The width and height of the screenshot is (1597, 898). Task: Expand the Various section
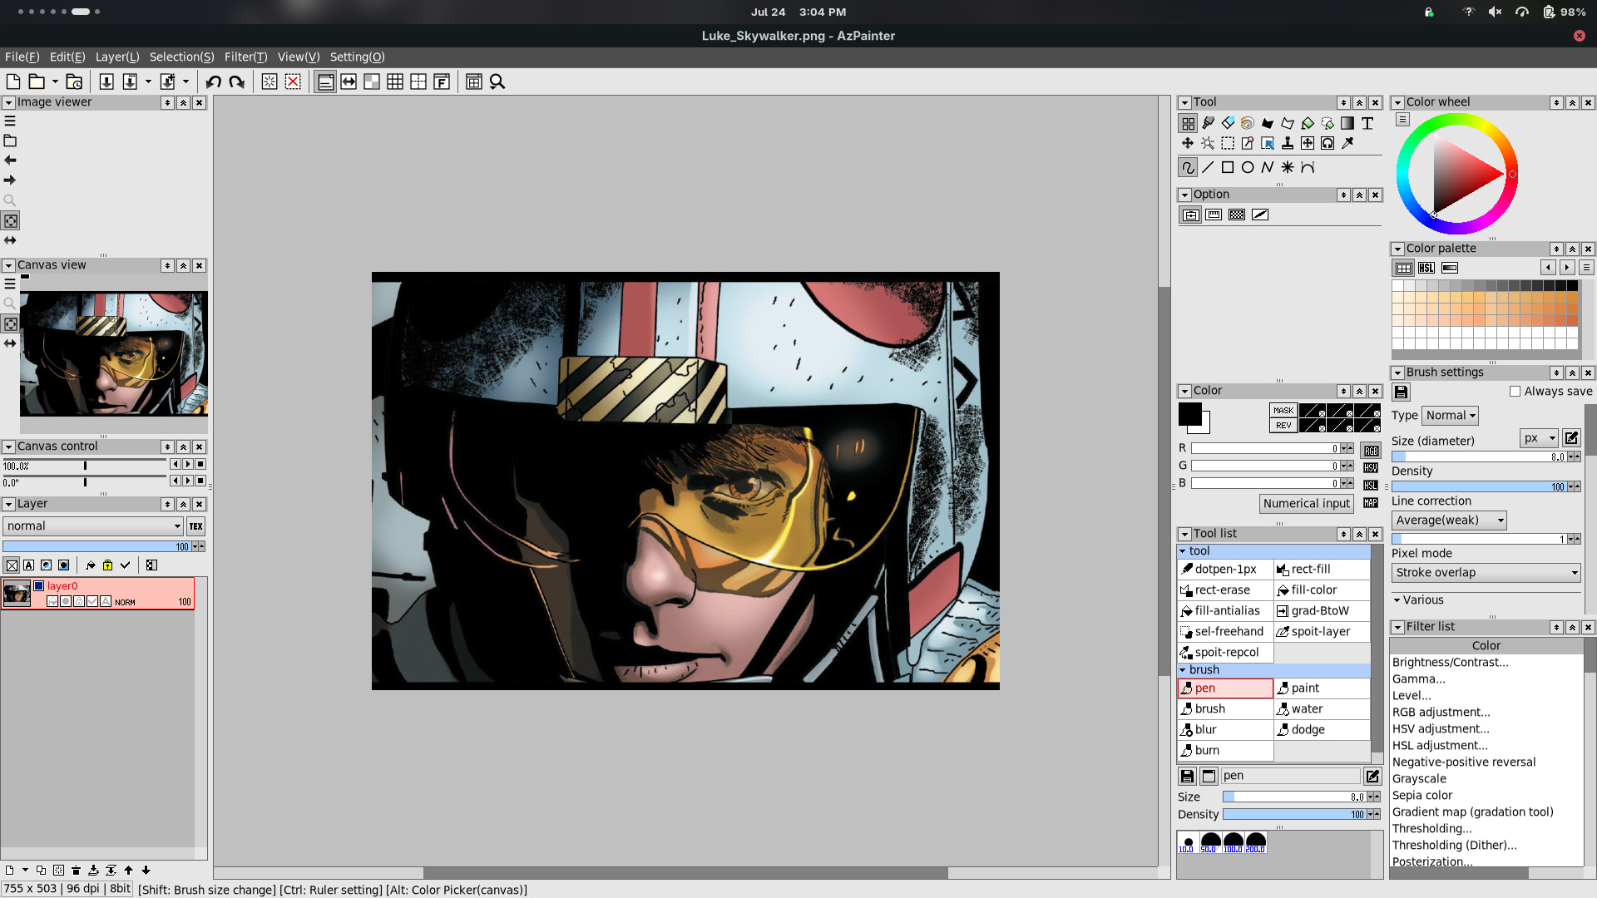tap(1418, 600)
